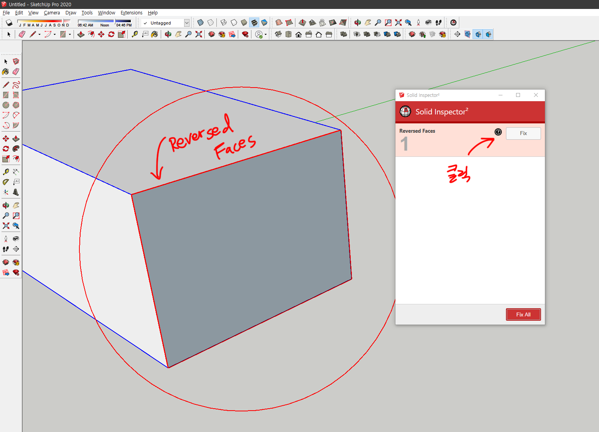Pick the Freehand drawing tool
Screen dimensions: 599x432
pyautogui.click(x=16, y=85)
